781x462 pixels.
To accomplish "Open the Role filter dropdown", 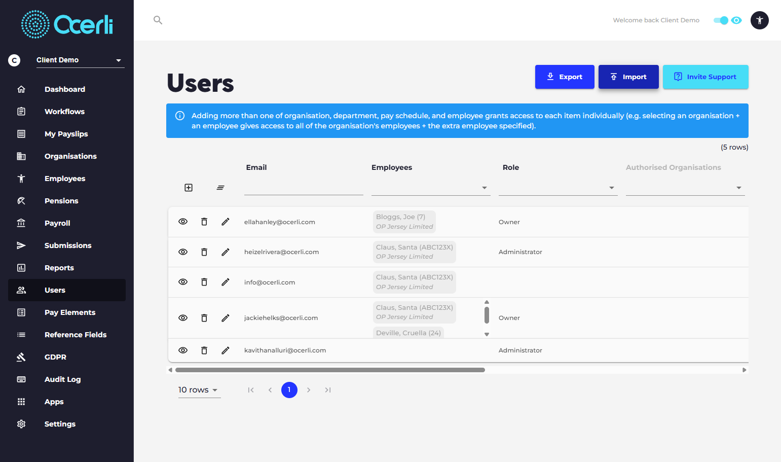I will [x=558, y=188].
